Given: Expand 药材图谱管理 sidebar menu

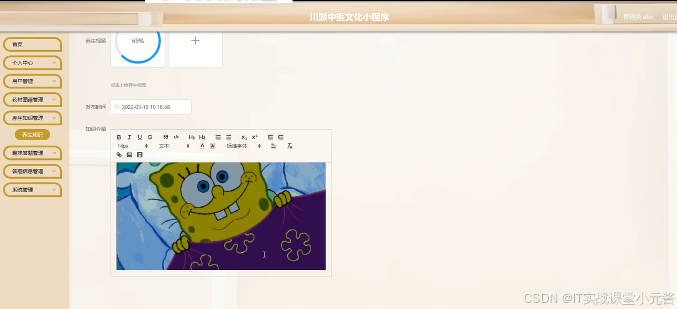Looking at the screenshot, I should [33, 100].
